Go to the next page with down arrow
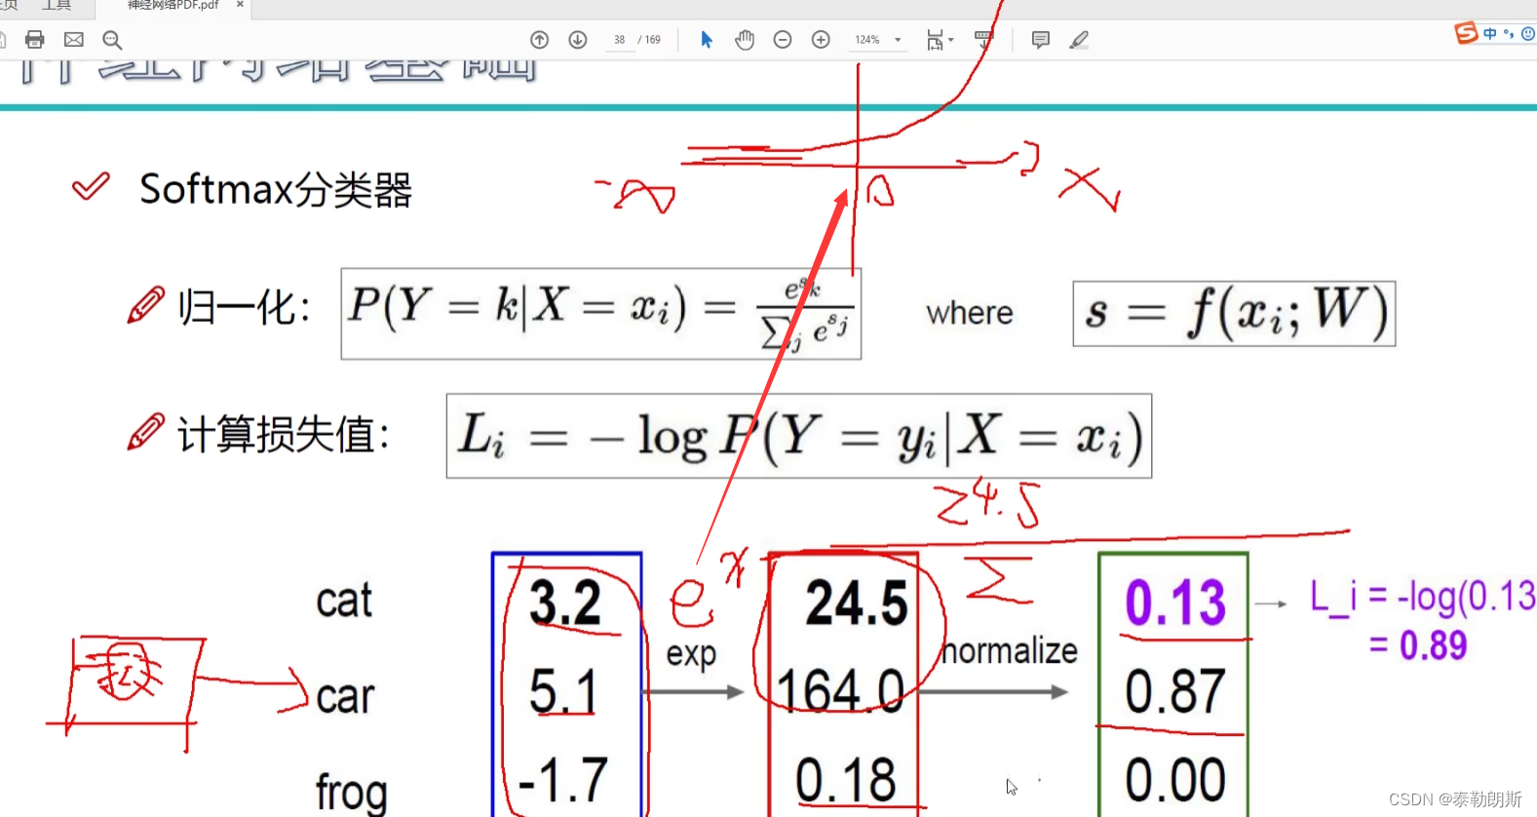 pyautogui.click(x=578, y=40)
